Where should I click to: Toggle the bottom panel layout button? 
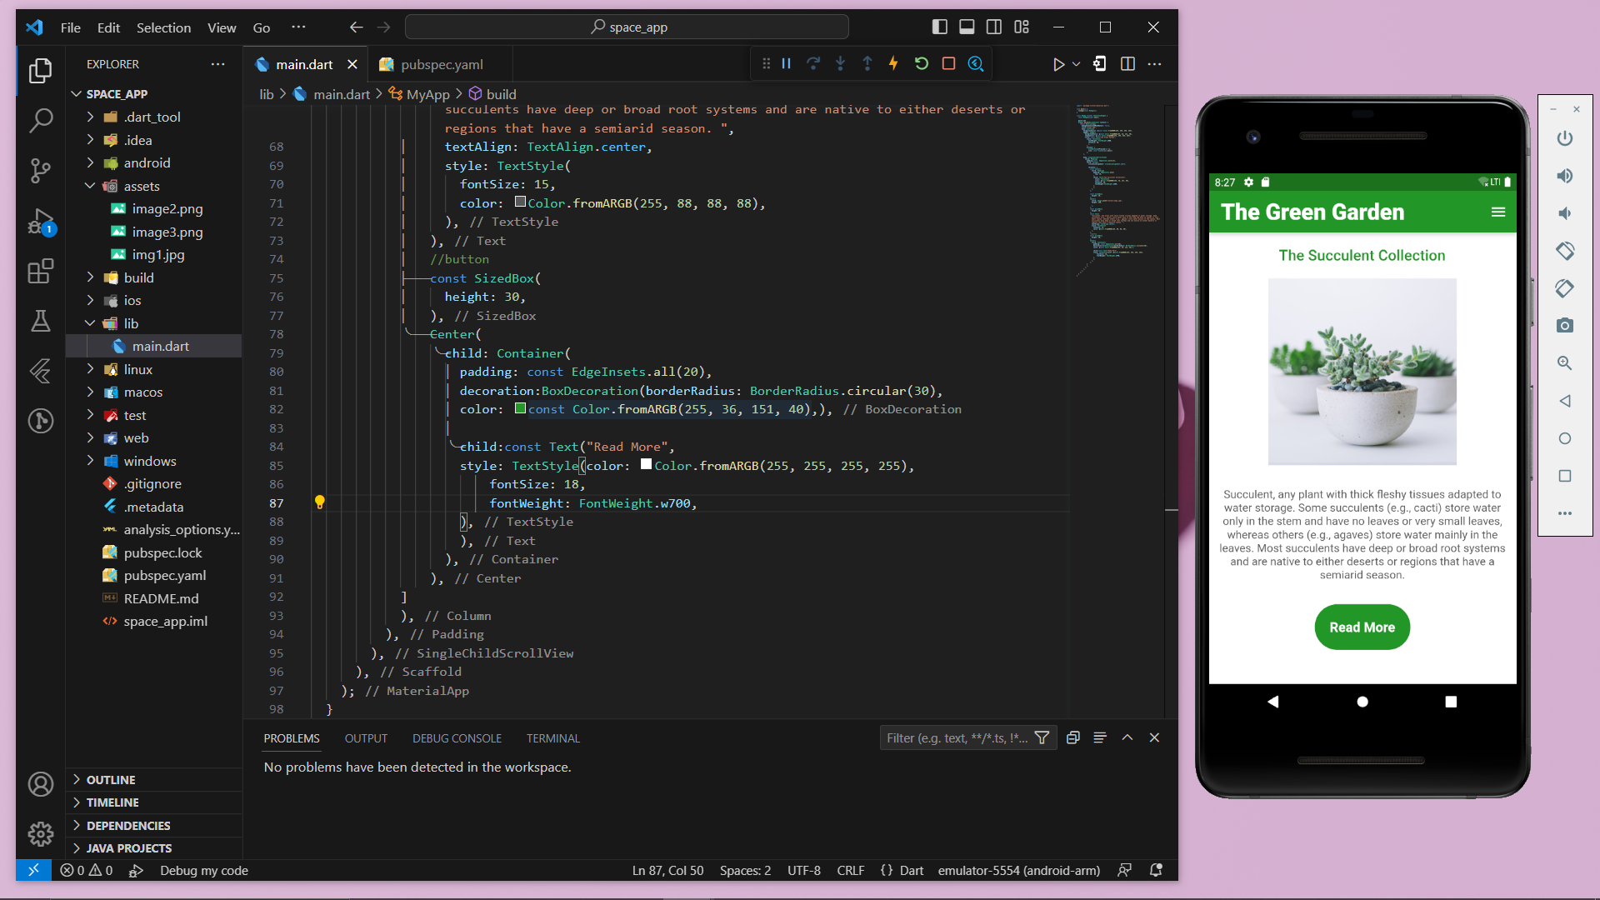967,27
